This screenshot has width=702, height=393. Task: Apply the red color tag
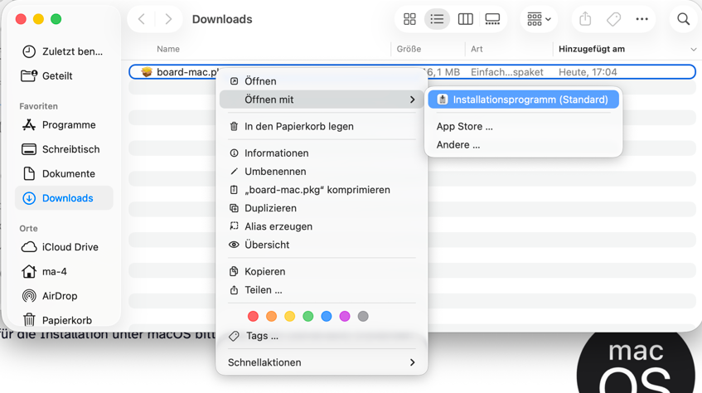(x=253, y=316)
